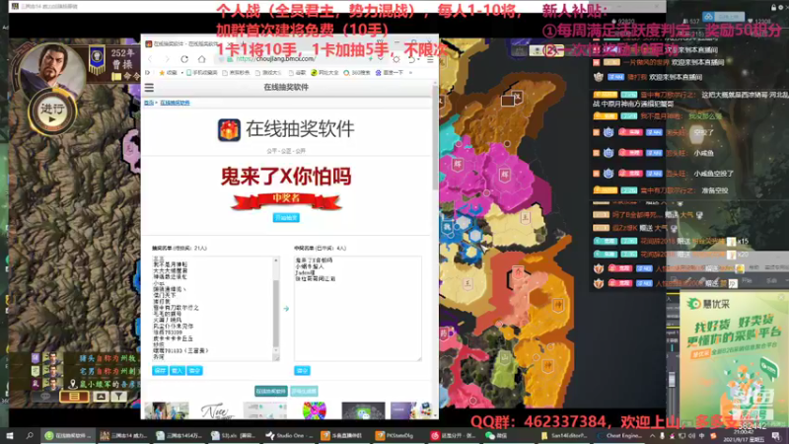Click 在线抽奖软件 breadcrumb link
789x444 pixels.
click(x=176, y=103)
